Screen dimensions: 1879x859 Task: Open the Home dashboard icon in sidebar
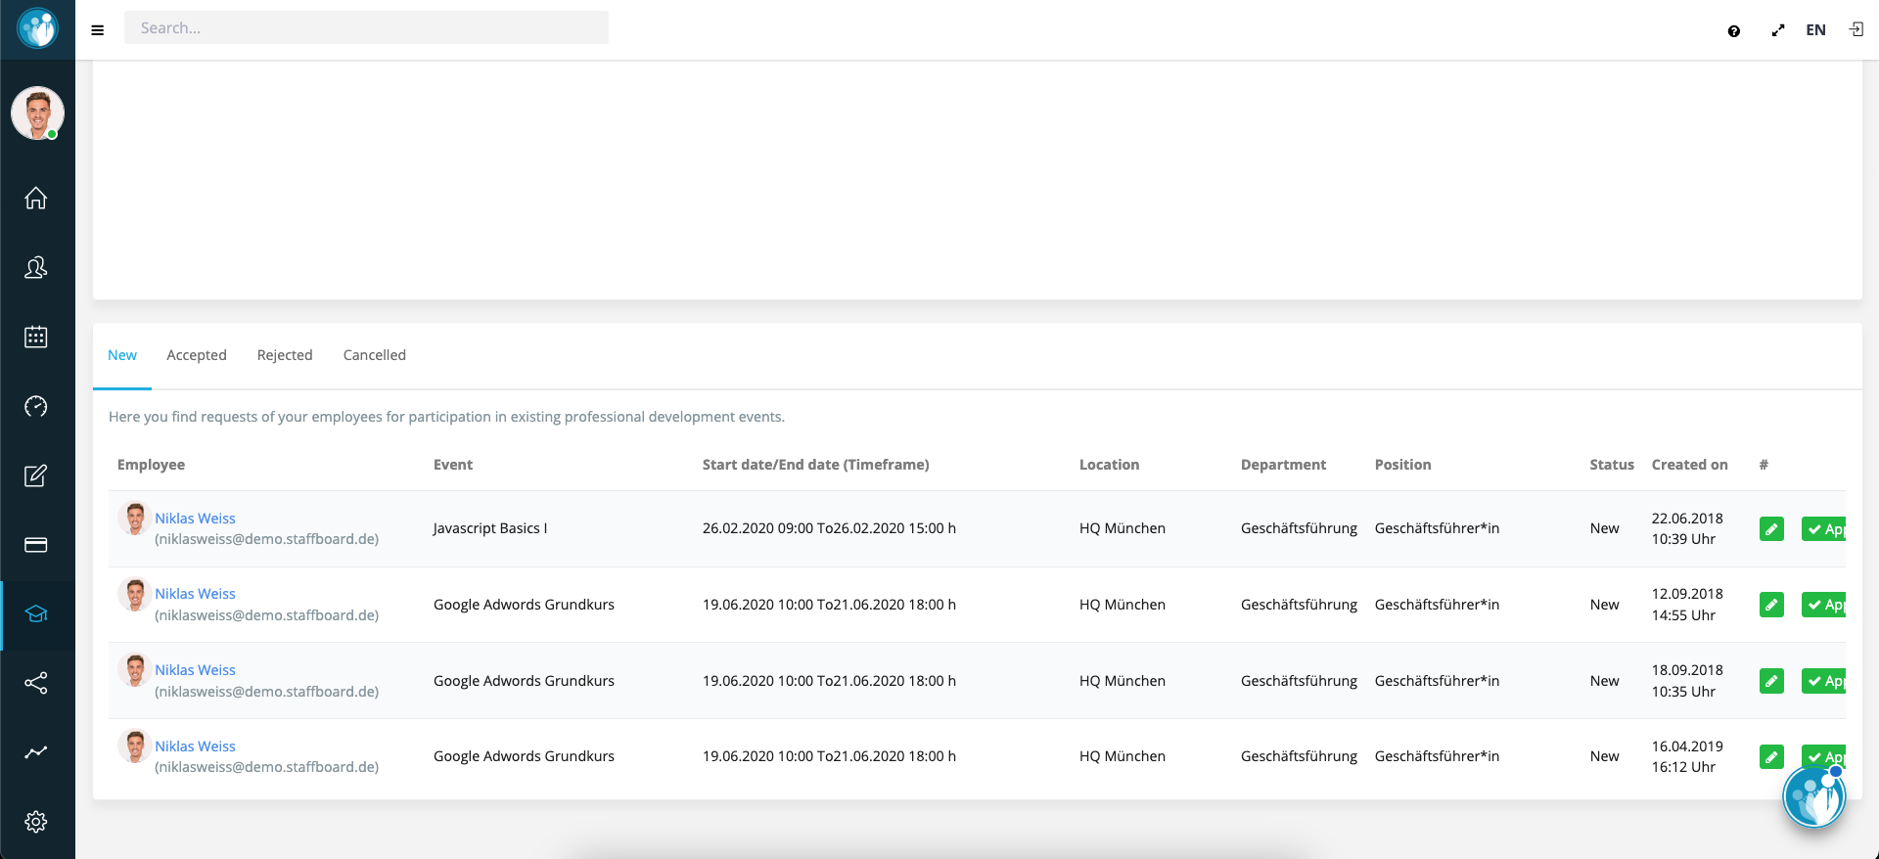coord(36,199)
